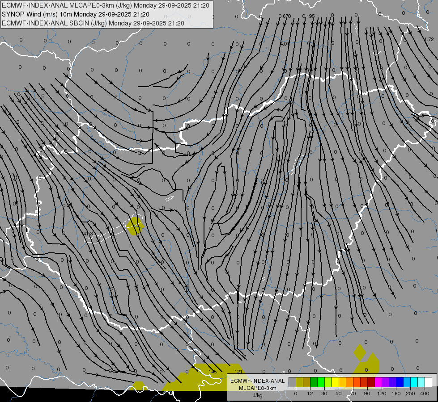
Task: Choose the dark red legend swatch
Action: point(371,382)
